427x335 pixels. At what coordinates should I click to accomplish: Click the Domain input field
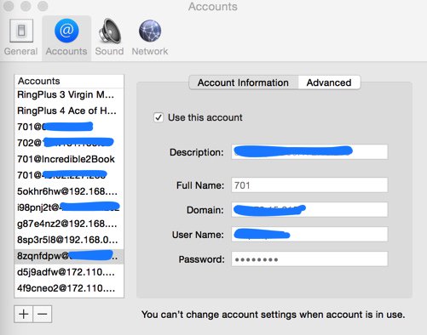[x=309, y=210]
